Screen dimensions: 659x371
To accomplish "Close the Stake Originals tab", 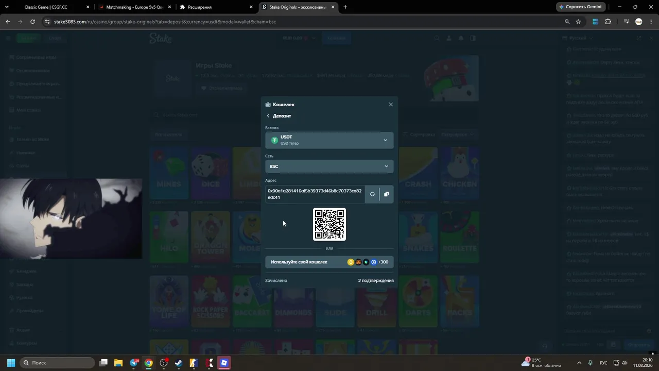I will point(333,7).
